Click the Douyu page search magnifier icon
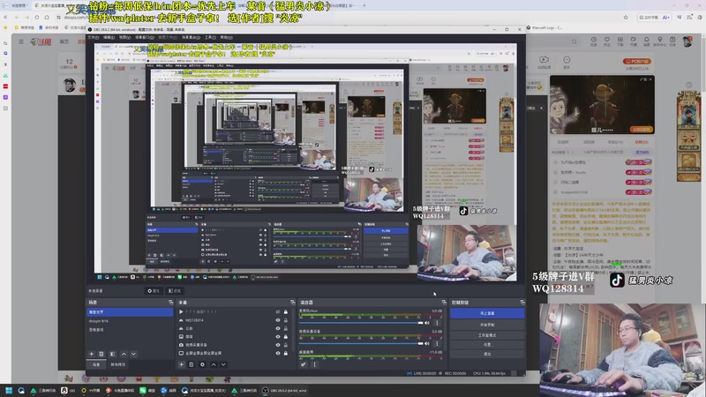706x397 pixels. (575, 41)
